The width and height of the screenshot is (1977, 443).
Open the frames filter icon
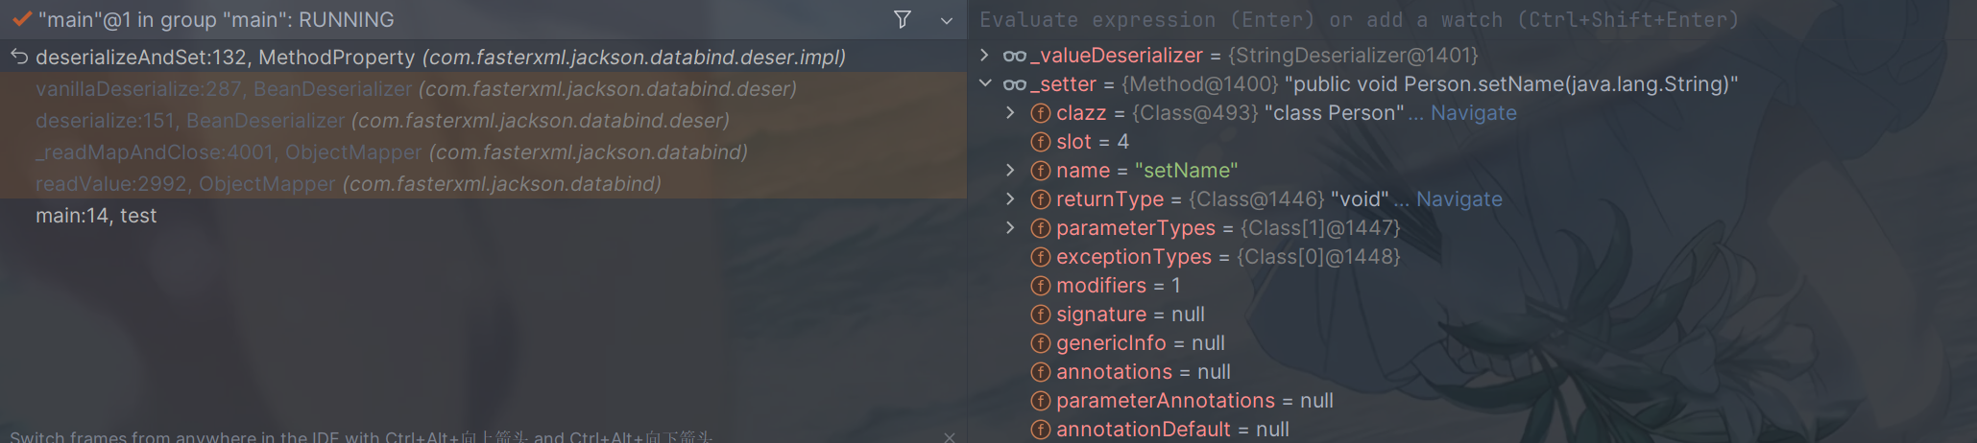(903, 19)
